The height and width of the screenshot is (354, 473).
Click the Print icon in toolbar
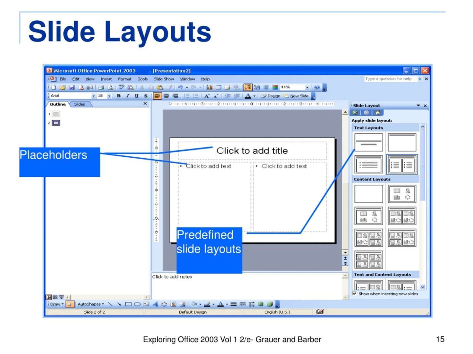click(x=101, y=88)
